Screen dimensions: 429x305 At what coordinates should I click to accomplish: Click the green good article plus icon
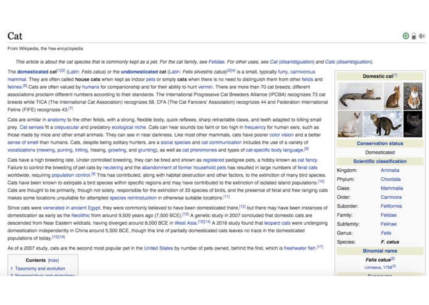pos(406,36)
